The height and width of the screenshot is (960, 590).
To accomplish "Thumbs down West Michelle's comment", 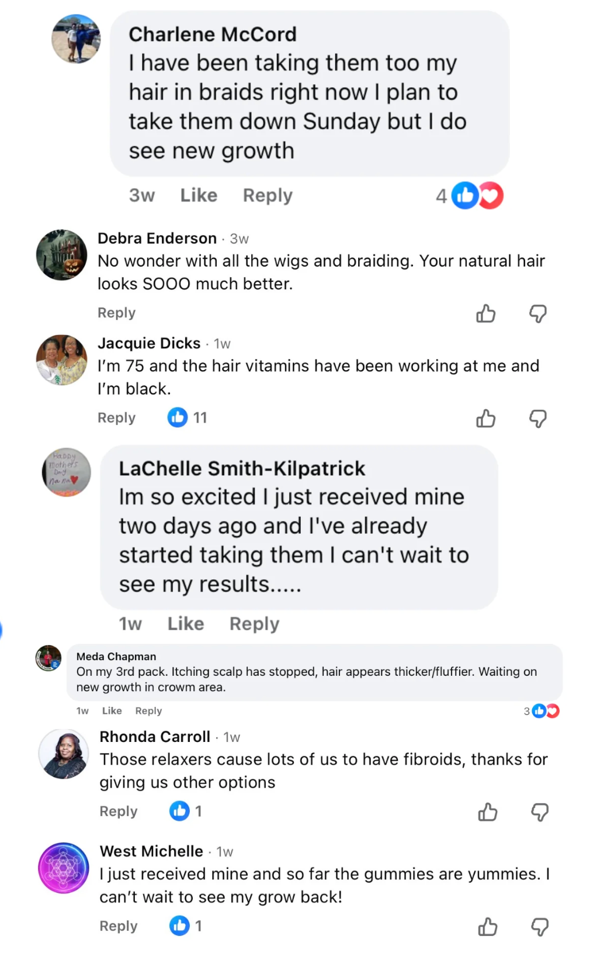I will (539, 927).
